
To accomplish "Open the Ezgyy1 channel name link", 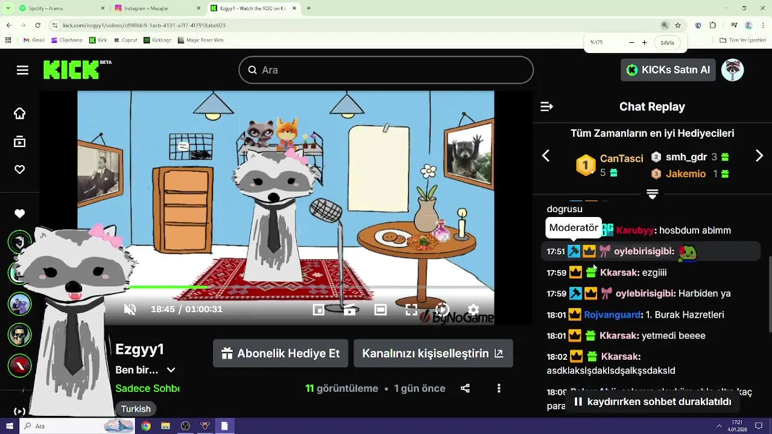I will point(140,350).
